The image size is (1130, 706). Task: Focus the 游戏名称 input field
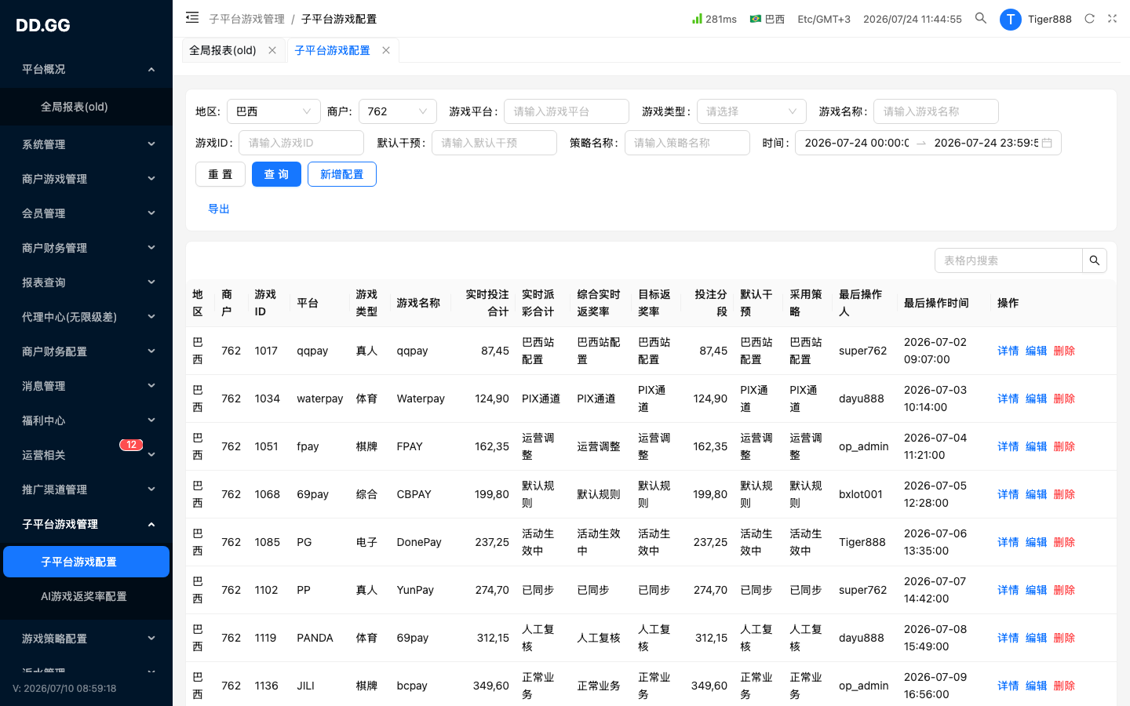(x=936, y=111)
